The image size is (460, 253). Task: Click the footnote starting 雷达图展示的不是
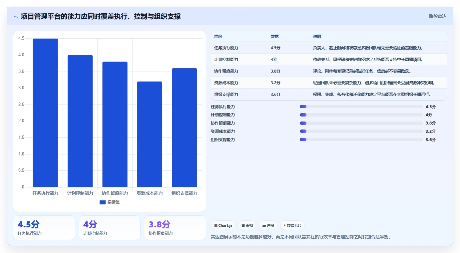pos(301,237)
